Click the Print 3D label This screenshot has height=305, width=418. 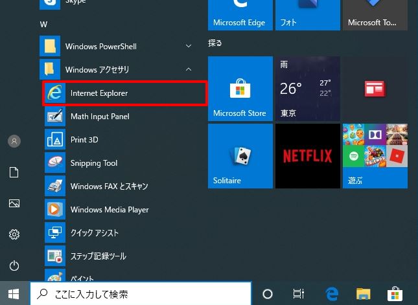[x=84, y=140]
